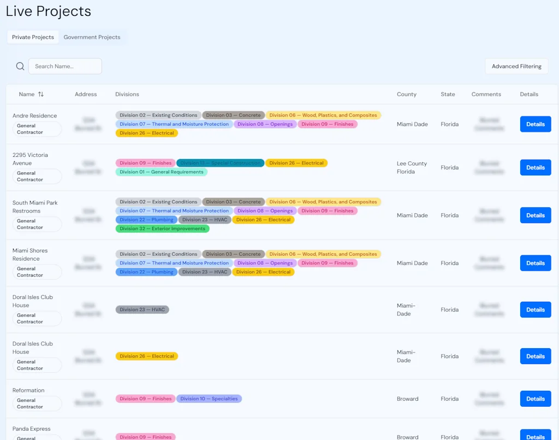Open Details for Miami Shores Residence
The width and height of the screenshot is (559, 440).
535,263
